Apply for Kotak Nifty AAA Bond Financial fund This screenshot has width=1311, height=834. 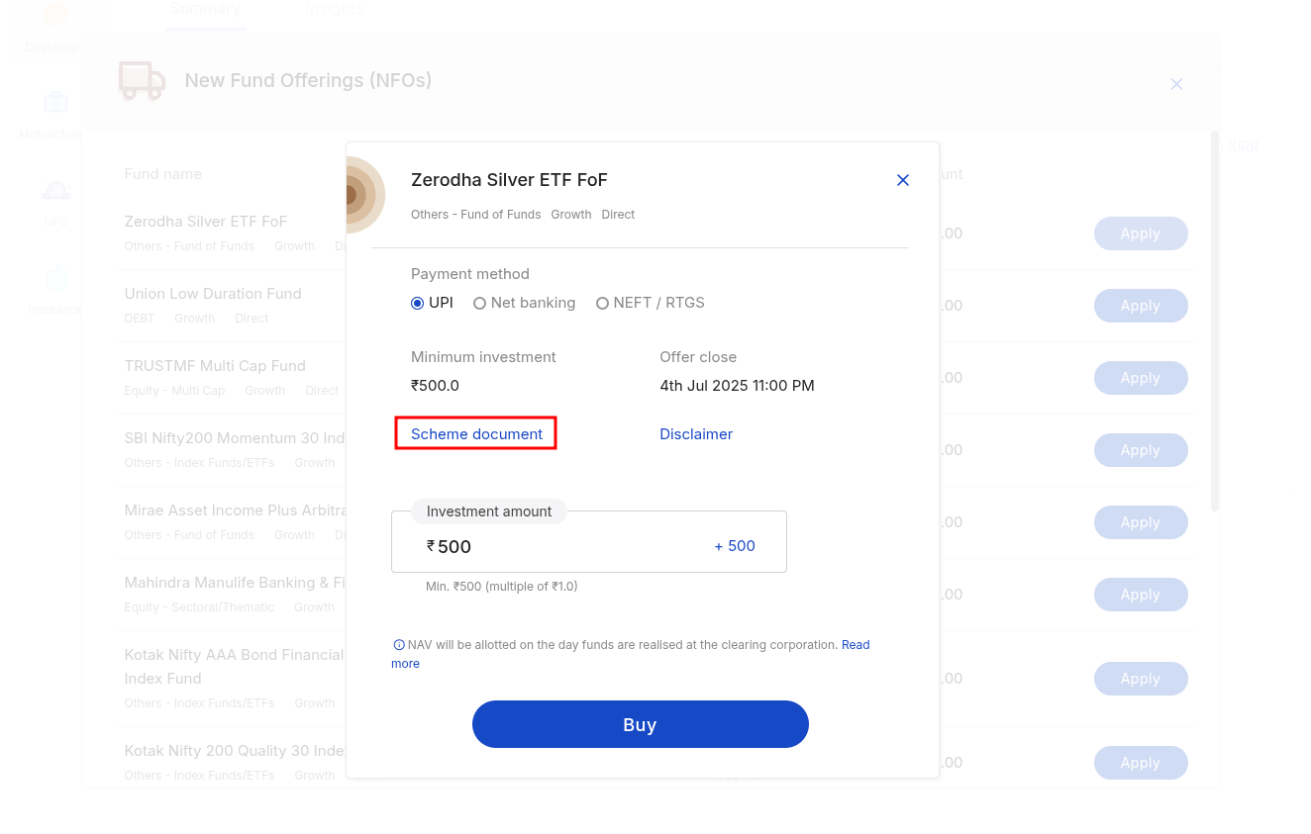pyautogui.click(x=1141, y=679)
